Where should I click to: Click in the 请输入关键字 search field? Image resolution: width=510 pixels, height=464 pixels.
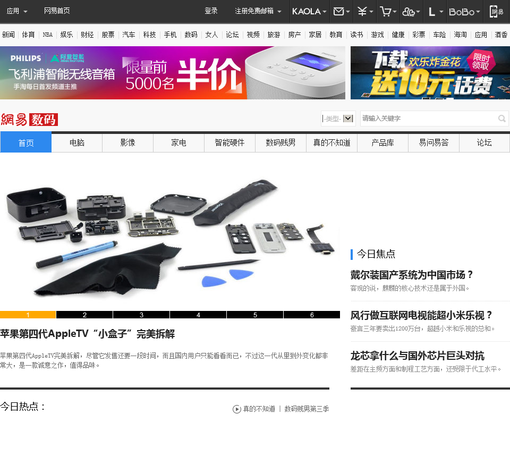point(428,119)
